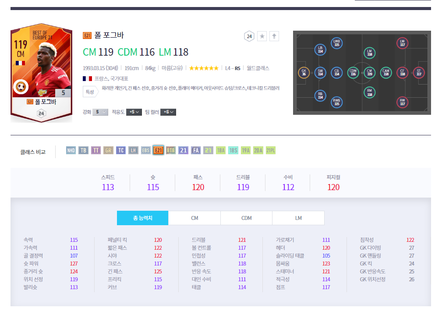Select the TT class badge

pyautogui.click(x=95, y=150)
